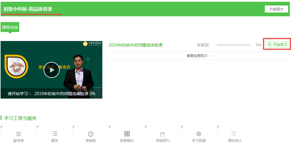The width and height of the screenshot is (291, 148).
Task: Open the 答疑板 Q&A board
Action: click(91, 136)
